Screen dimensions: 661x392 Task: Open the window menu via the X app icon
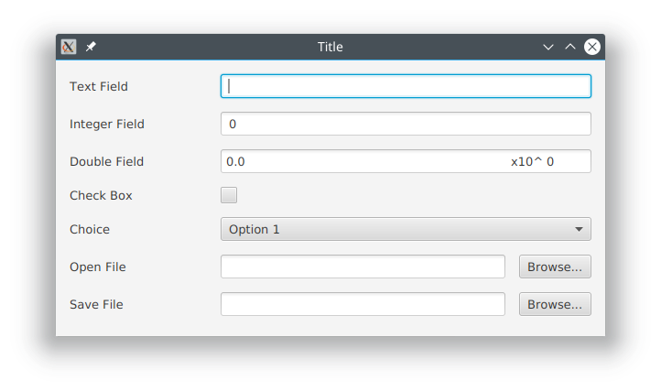click(x=69, y=47)
